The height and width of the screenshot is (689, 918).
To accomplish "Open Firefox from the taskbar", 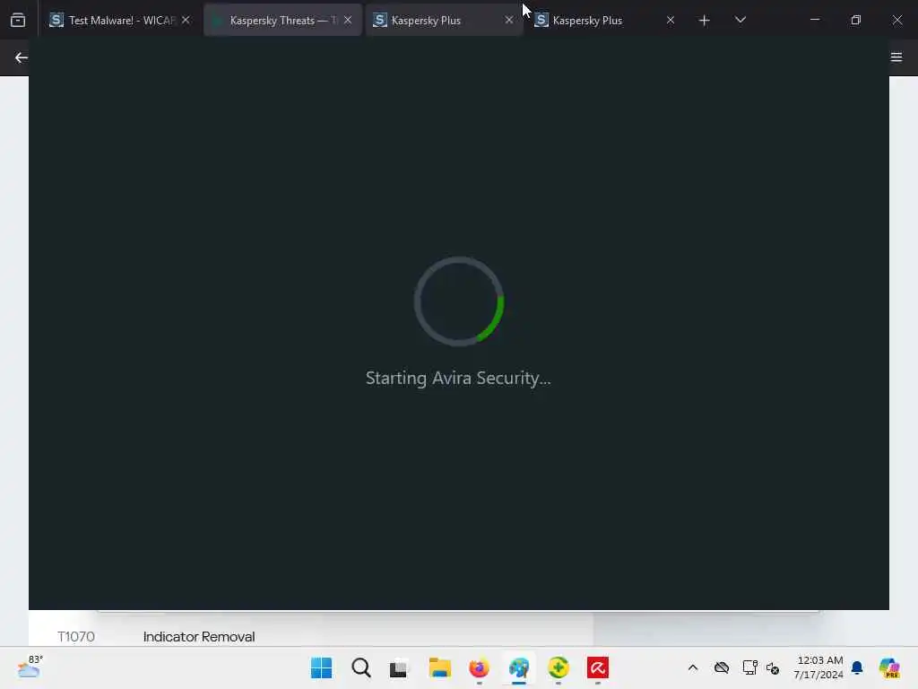I will [479, 667].
